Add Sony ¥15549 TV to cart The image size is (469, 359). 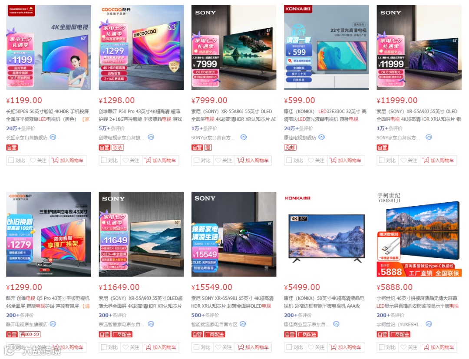click(x=253, y=347)
